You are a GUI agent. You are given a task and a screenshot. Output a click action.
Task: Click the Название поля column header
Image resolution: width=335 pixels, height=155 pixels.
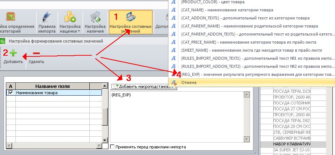click(52, 86)
